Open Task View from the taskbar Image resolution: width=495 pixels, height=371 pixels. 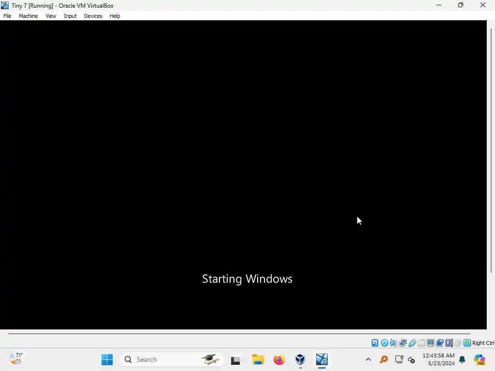pyautogui.click(x=235, y=360)
